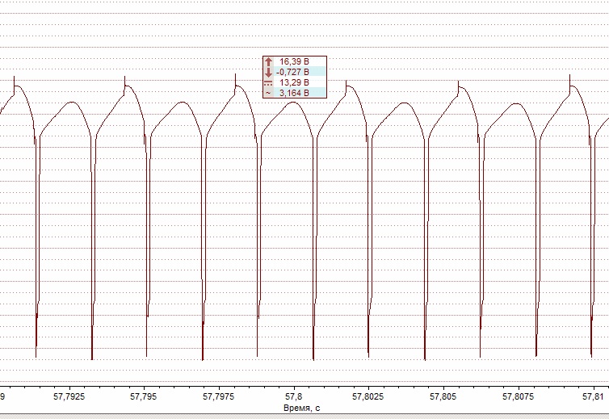
Task: Click the 57,795 time axis label
Action: click(144, 397)
